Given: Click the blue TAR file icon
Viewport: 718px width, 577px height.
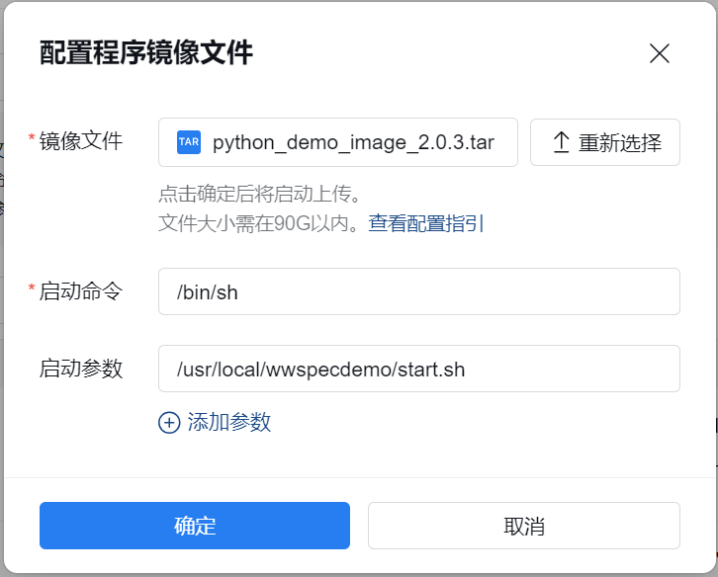Looking at the screenshot, I should [x=189, y=142].
